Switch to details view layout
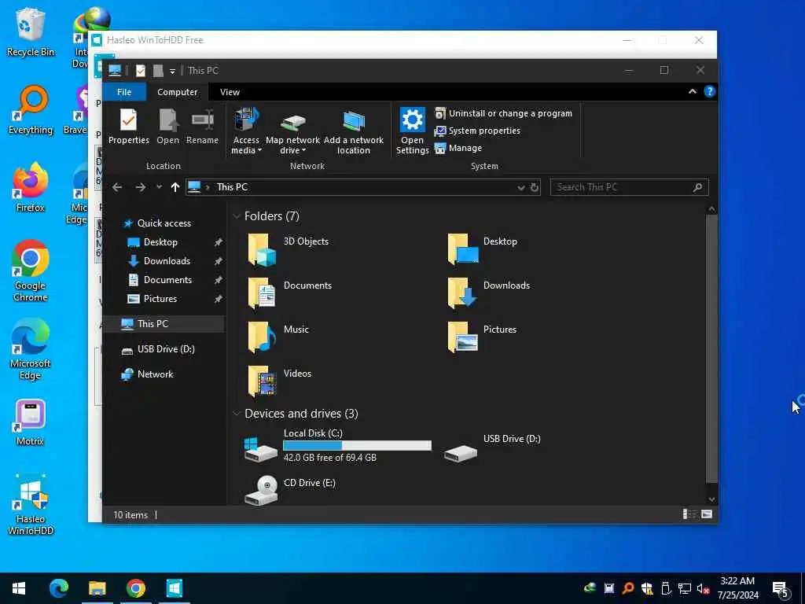Screen dimensions: 805x604 (x=689, y=514)
